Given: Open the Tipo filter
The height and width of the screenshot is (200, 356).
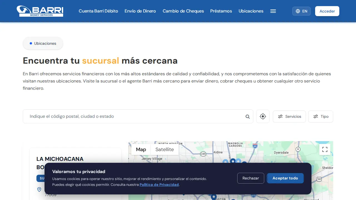Looking at the screenshot, I should click(321, 116).
